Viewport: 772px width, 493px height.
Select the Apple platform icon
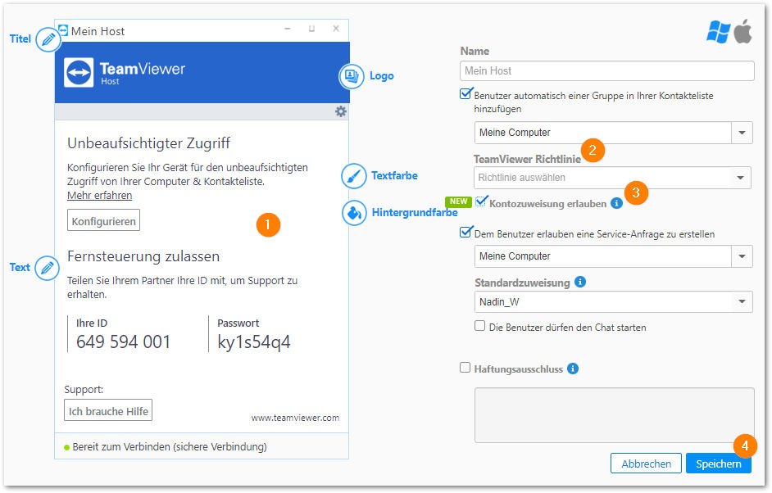click(x=743, y=31)
